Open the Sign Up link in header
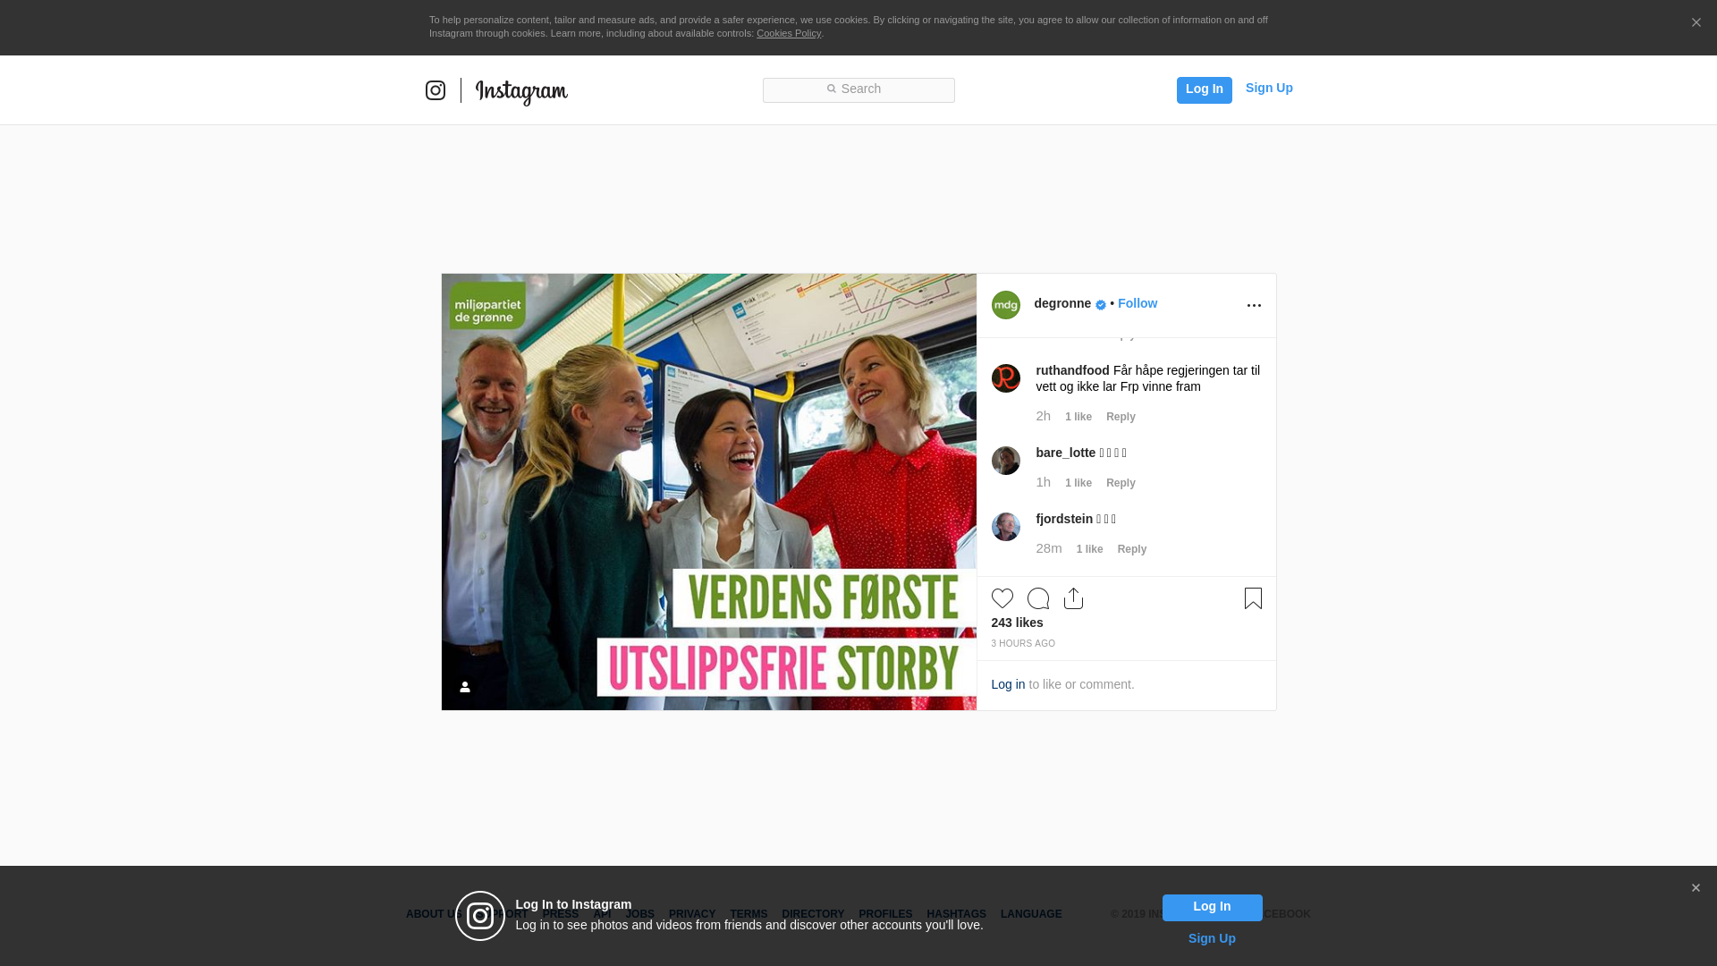The height and width of the screenshot is (966, 1717). (x=1269, y=88)
